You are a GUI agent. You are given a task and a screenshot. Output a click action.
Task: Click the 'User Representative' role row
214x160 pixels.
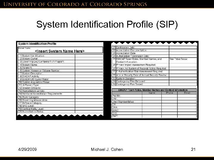coord(154,102)
